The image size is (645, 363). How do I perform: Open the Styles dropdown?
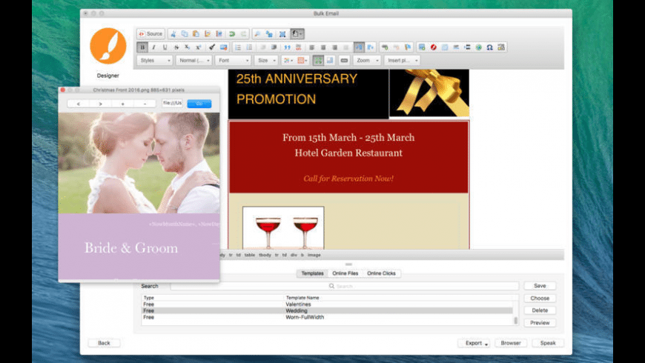pyautogui.click(x=155, y=61)
